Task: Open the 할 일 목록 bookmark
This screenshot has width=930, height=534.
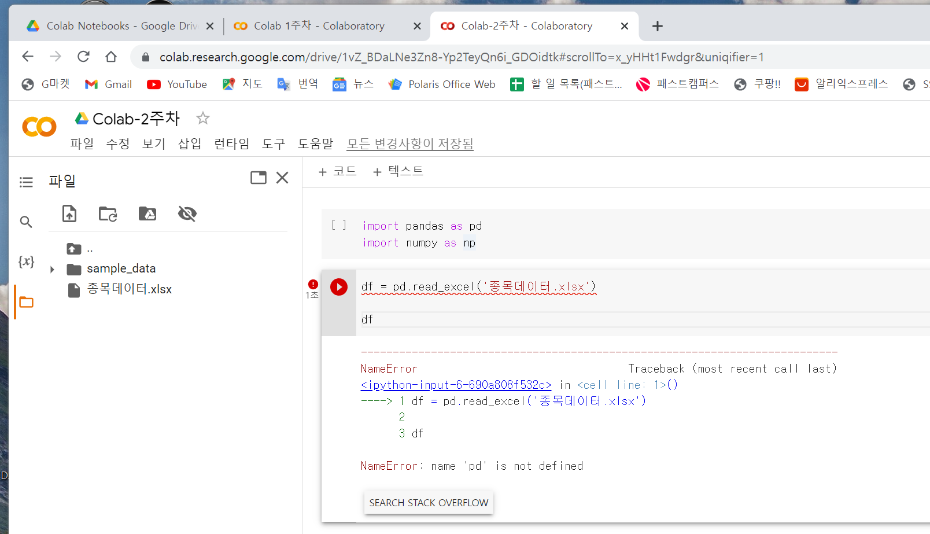Action: (x=566, y=84)
